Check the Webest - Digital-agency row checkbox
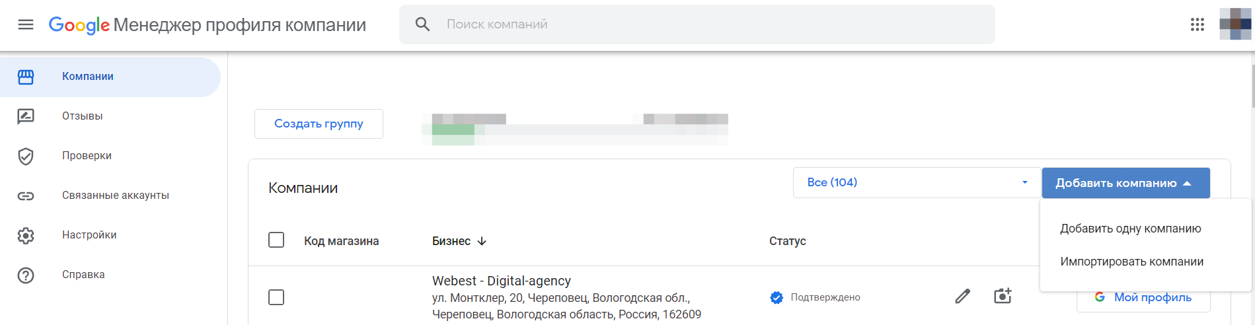The image size is (1255, 325). pos(276,297)
